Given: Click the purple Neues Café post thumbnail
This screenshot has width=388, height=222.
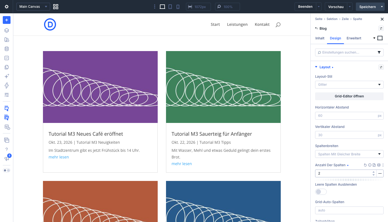Looking at the screenshot, I should [100, 87].
